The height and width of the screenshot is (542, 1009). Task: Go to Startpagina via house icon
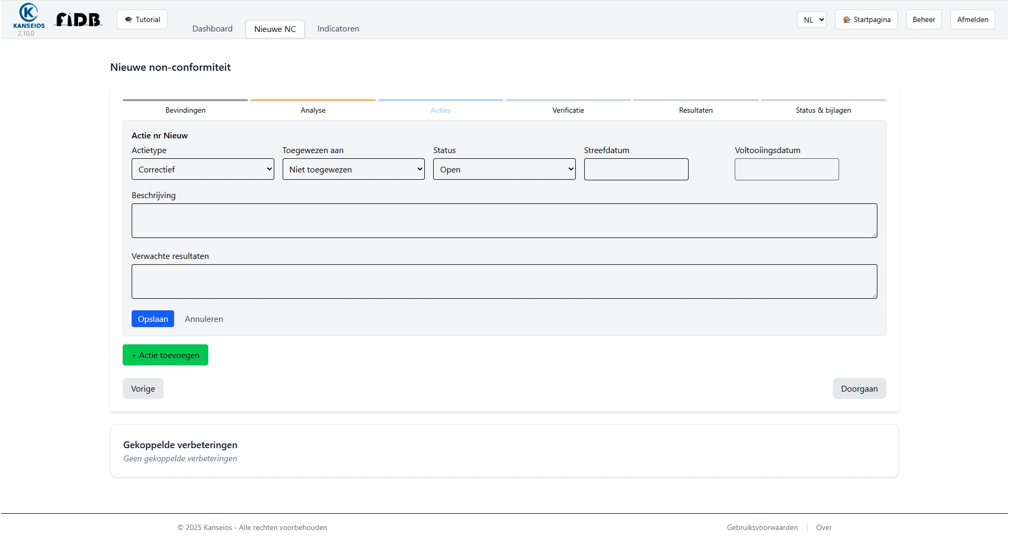pyautogui.click(x=866, y=19)
